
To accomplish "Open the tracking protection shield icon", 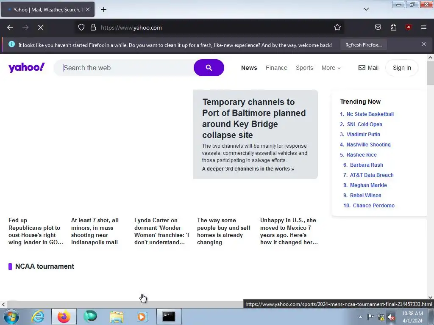I will point(81,28).
